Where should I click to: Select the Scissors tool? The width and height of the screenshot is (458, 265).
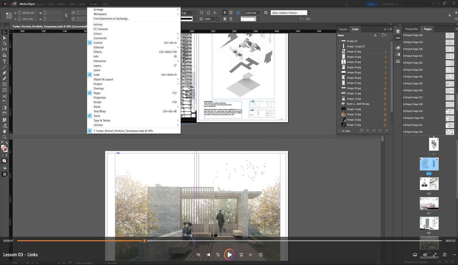[4, 96]
